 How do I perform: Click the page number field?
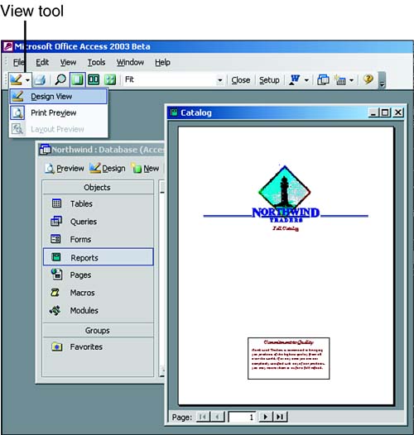[242, 417]
